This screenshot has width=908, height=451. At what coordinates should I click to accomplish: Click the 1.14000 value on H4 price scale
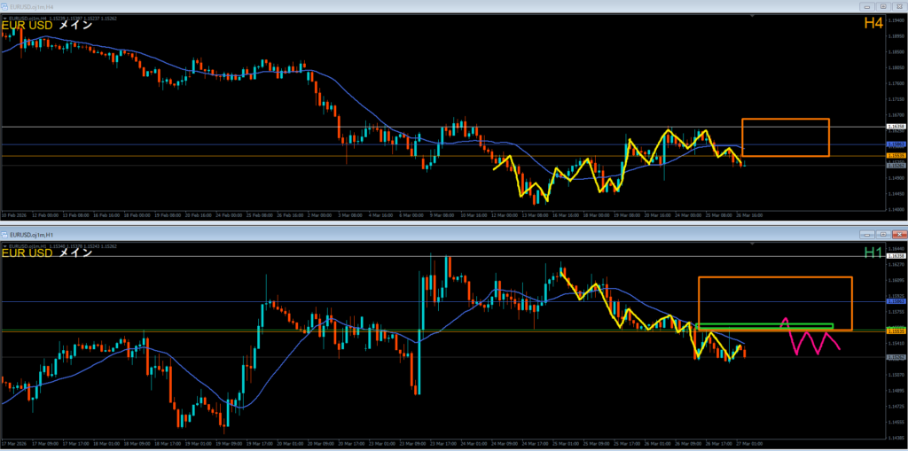coord(896,210)
